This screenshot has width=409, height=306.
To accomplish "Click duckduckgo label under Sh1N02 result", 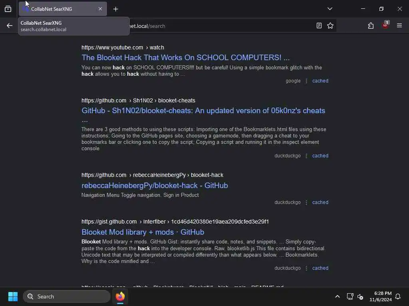I will [x=288, y=156].
